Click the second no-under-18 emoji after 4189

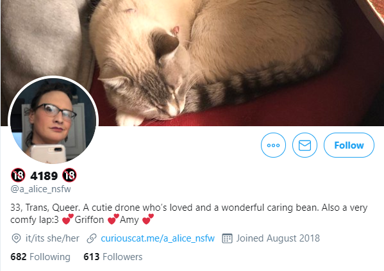pyautogui.click(x=69, y=176)
